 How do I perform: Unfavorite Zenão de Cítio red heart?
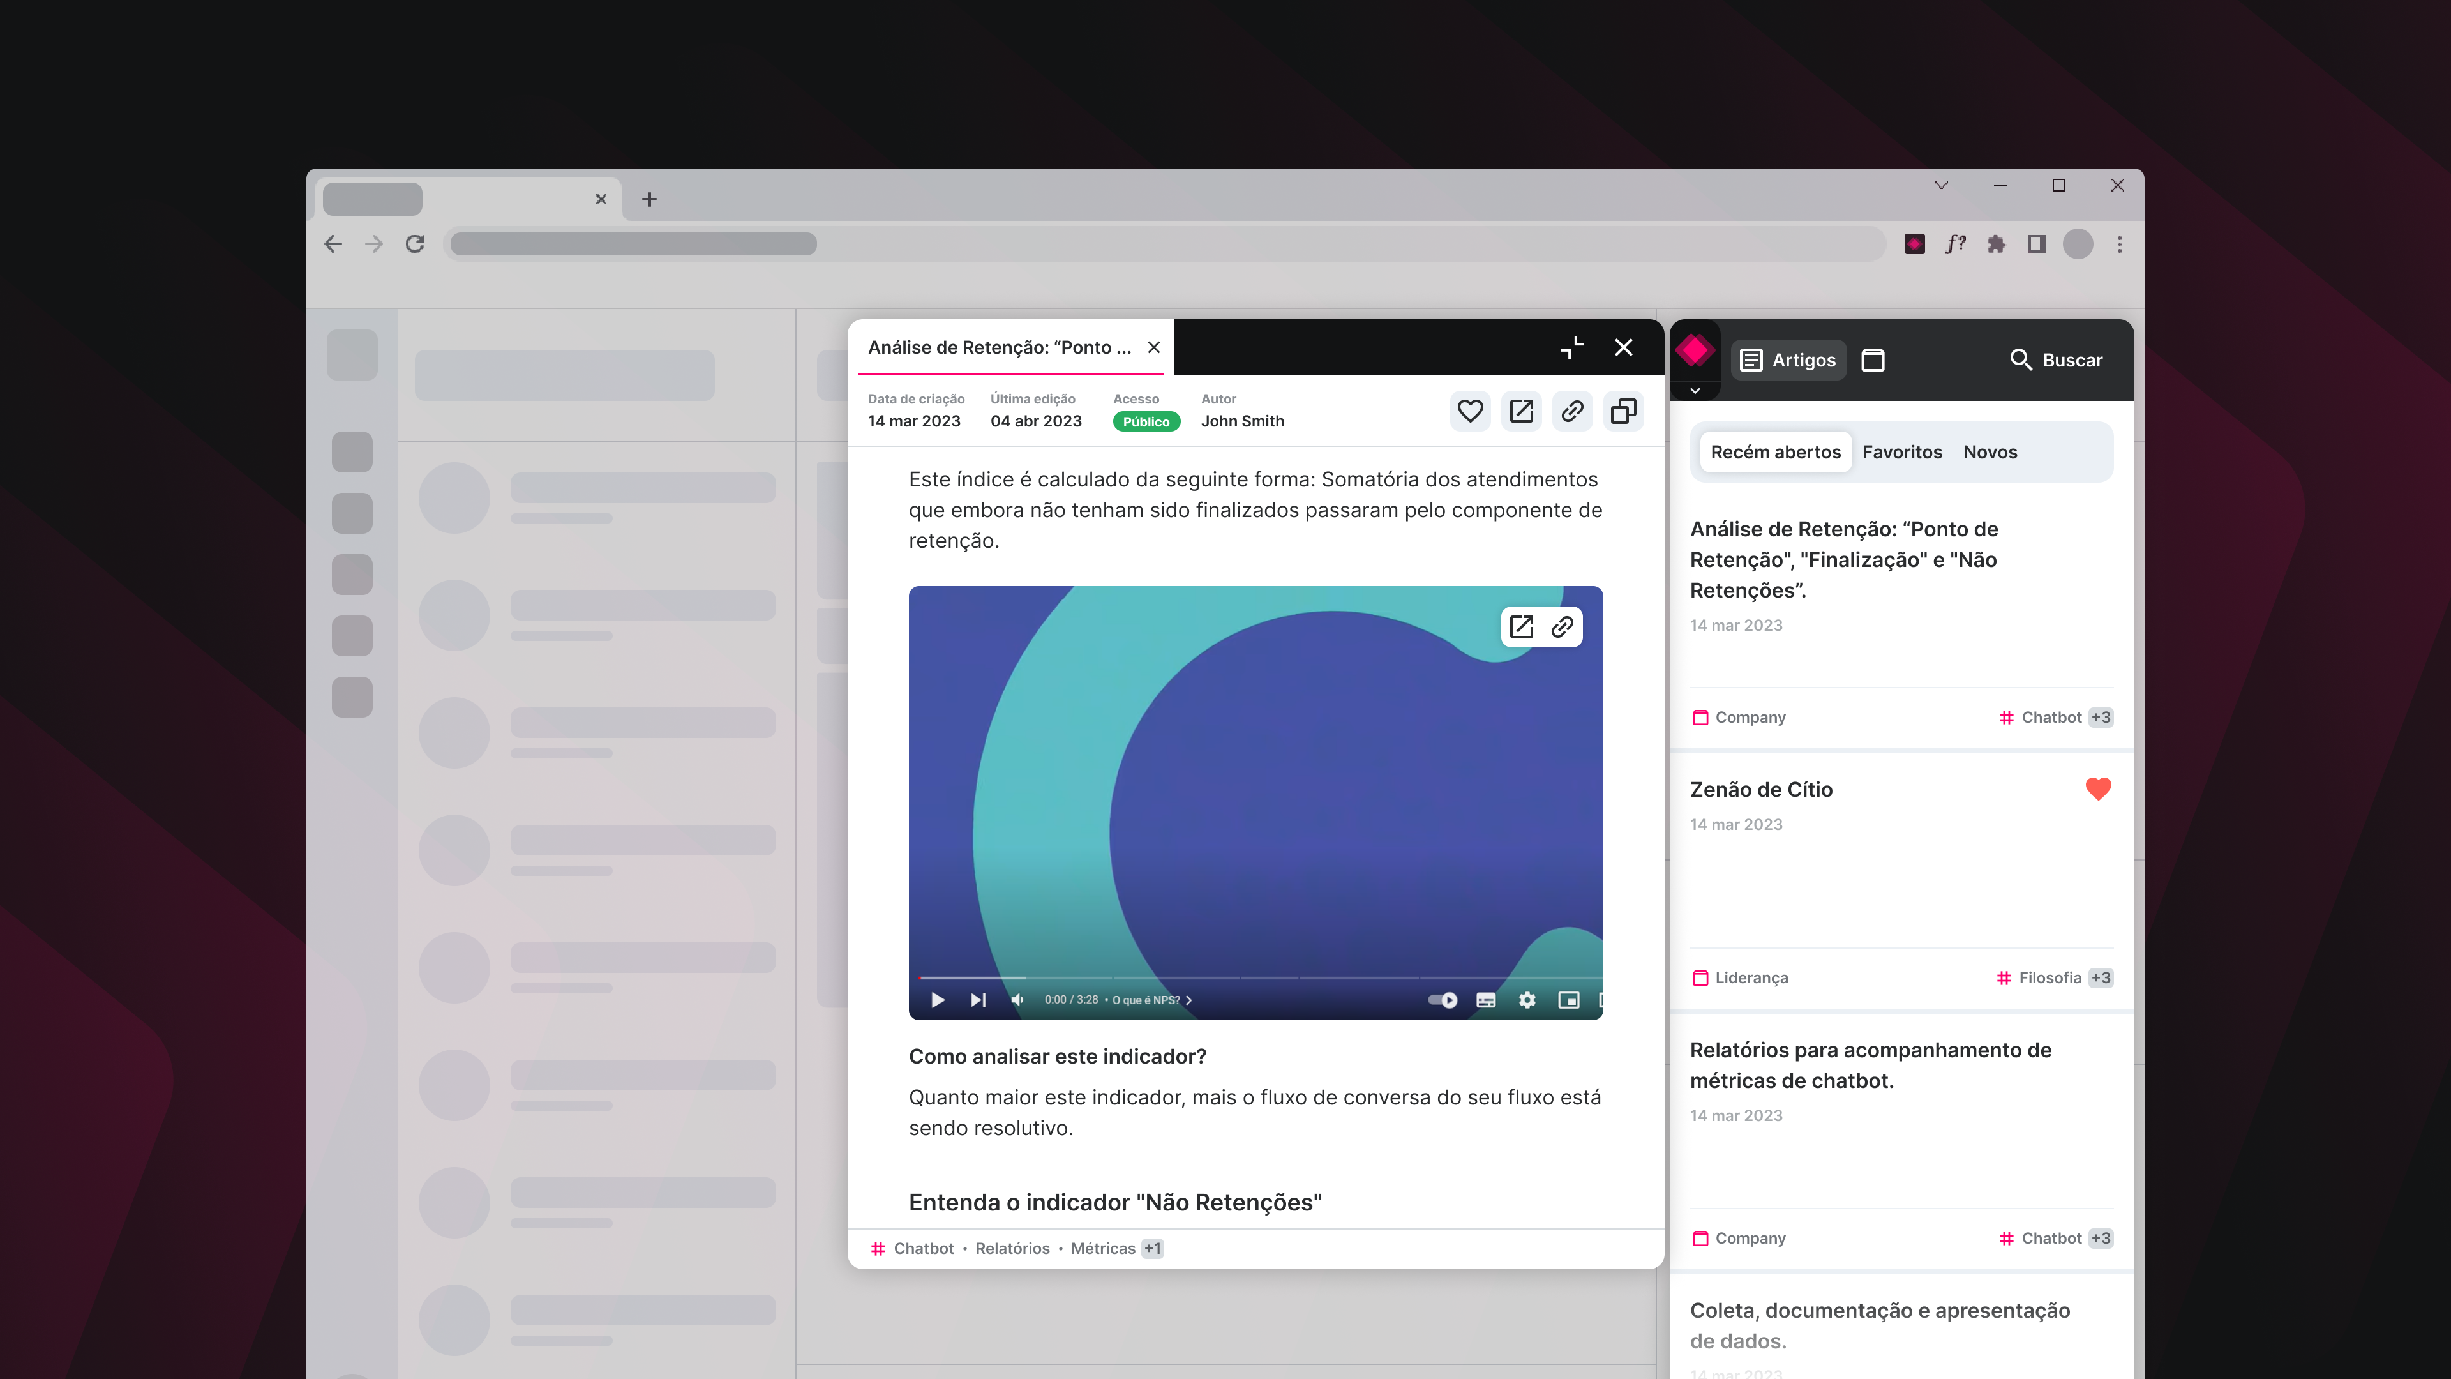[2098, 789]
